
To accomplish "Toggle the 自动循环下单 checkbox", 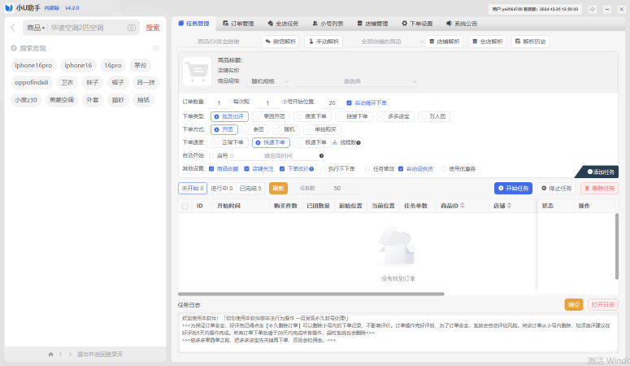I will click(x=350, y=103).
